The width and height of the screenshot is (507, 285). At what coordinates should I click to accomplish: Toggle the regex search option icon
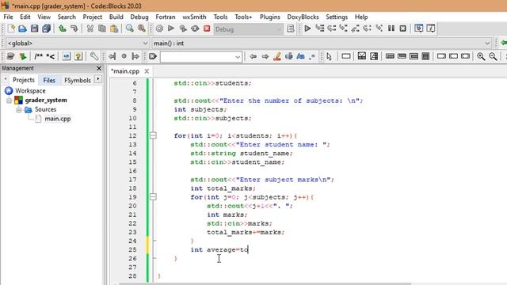(x=312, y=56)
